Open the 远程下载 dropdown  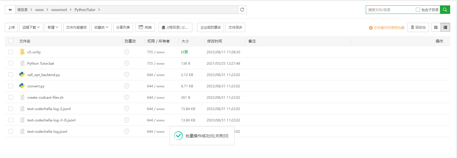pyautogui.click(x=31, y=28)
